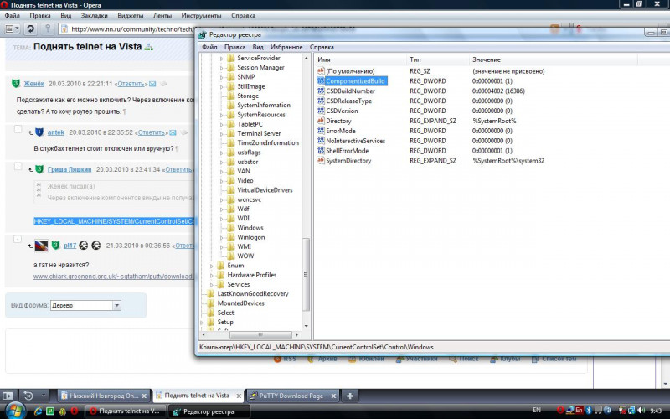
Task: Expand the Session Manager registry key
Action: pos(221,68)
